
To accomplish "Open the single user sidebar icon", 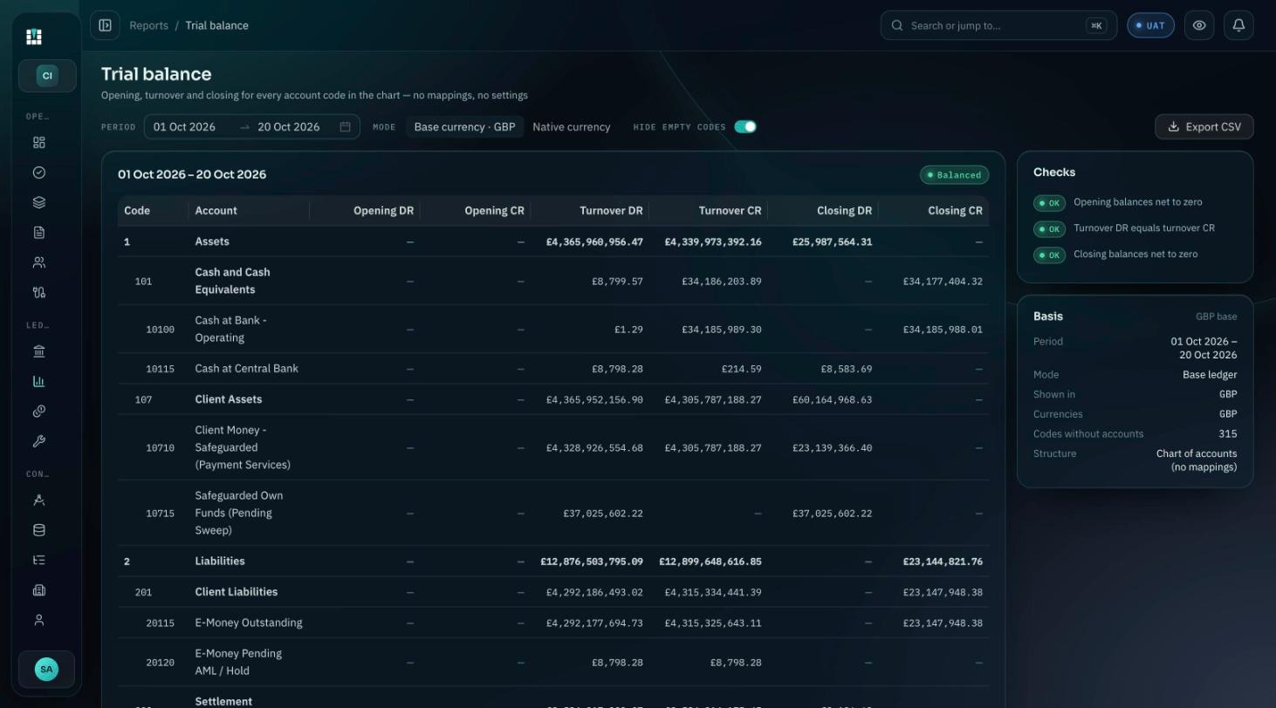I will point(38,620).
